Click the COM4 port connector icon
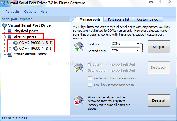 [x=15, y=49]
